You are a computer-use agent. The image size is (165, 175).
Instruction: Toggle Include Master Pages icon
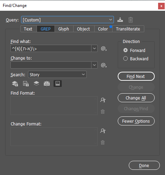47,84
